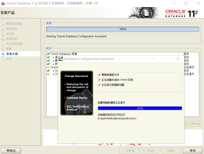Click the Database Replay bullet in promo panel
The height and width of the screenshot is (154, 204).
click(77, 98)
